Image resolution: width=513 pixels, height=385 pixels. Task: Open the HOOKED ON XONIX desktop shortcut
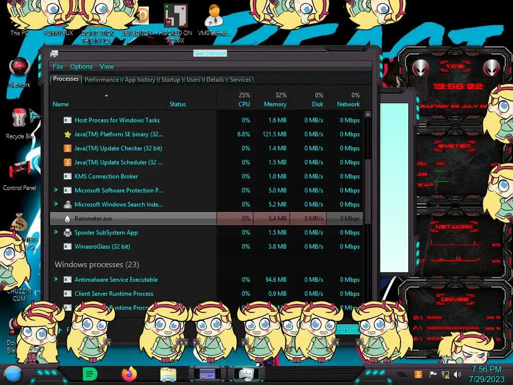175,23
